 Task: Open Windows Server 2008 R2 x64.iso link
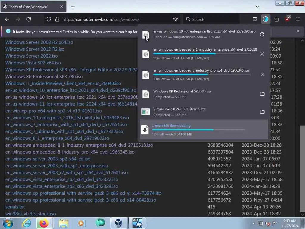(39, 42)
